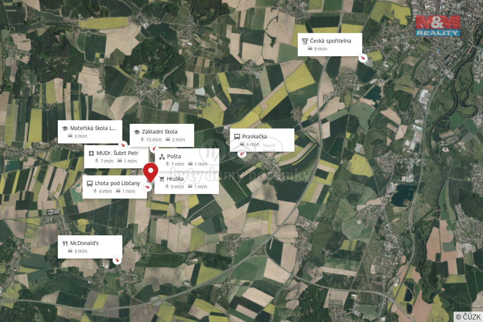This screenshot has width=483, height=322.
Task: Click the red arrow marker under Česká spořitelna
Action: (x=363, y=58)
